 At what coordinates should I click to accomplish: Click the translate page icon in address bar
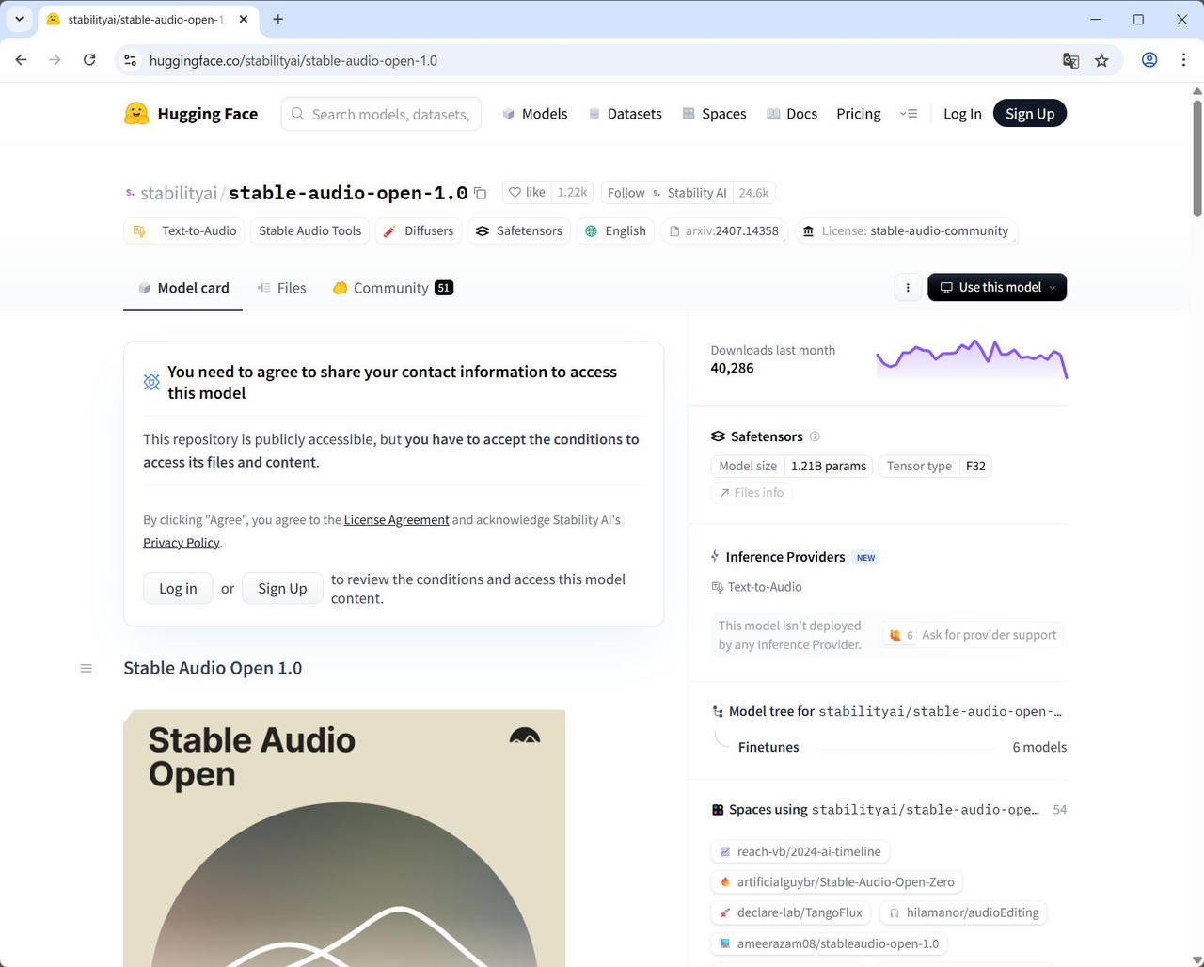(x=1070, y=60)
